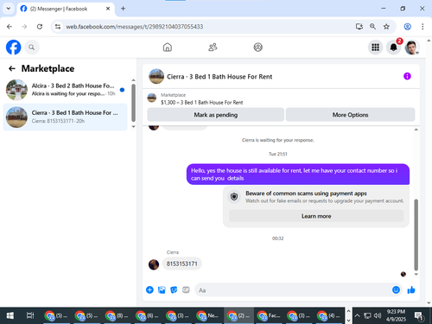Open network icon in system tray
This screenshot has height=324, width=432.
[367, 315]
